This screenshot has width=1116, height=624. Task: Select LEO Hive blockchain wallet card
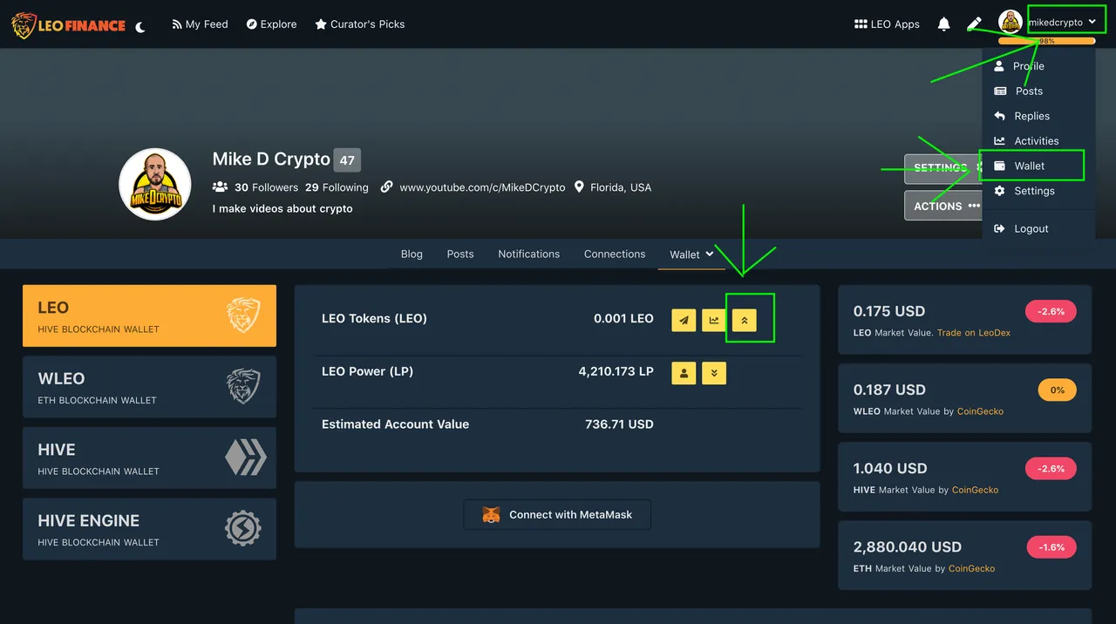[149, 315]
